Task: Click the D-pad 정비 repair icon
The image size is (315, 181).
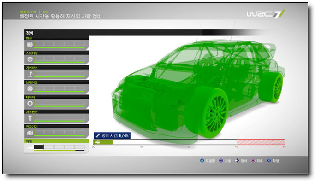Action: (x=237, y=161)
